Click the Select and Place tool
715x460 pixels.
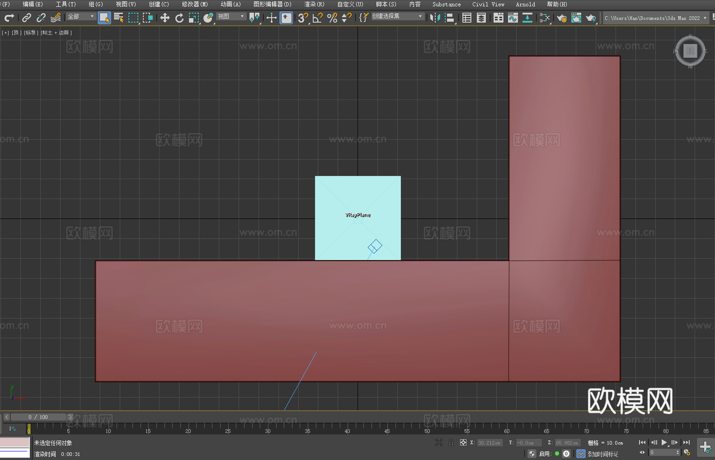click(208, 18)
